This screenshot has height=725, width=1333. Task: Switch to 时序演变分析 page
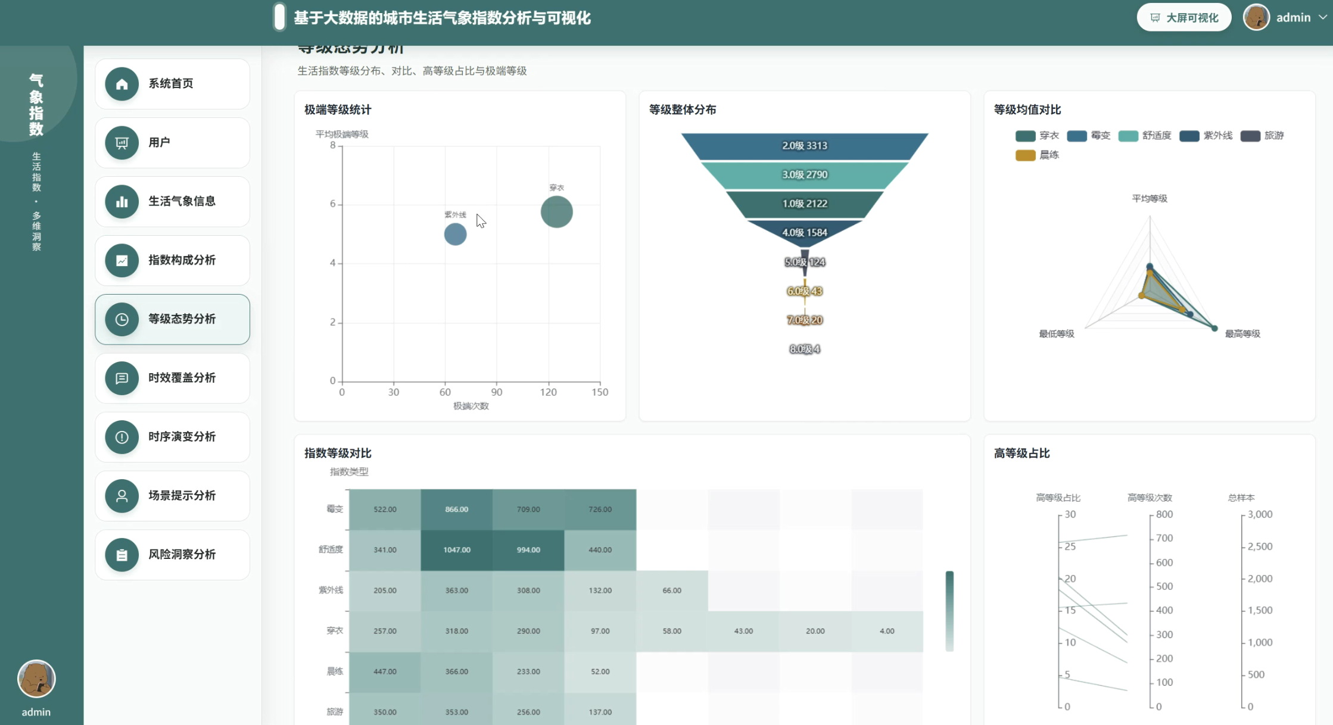tap(172, 437)
